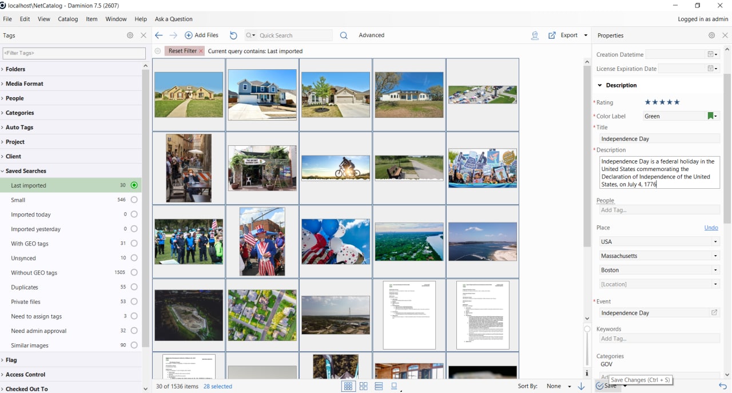
Task: Select the Imported today radio button
Action: 134,215
